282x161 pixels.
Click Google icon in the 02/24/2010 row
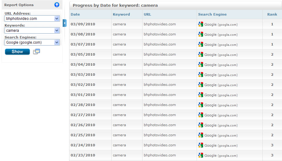[x=201, y=145]
